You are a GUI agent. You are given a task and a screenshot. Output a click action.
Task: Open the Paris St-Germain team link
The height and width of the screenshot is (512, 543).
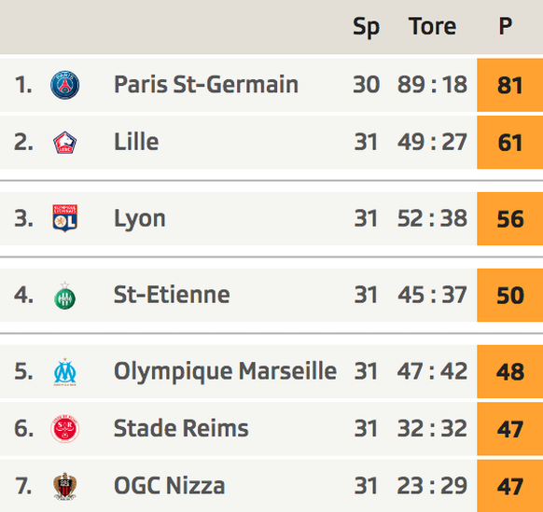tap(206, 85)
